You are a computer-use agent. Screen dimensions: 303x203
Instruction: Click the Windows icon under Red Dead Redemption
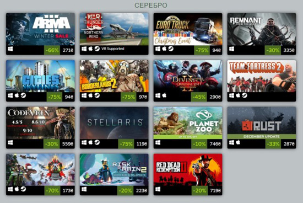pos(158,189)
